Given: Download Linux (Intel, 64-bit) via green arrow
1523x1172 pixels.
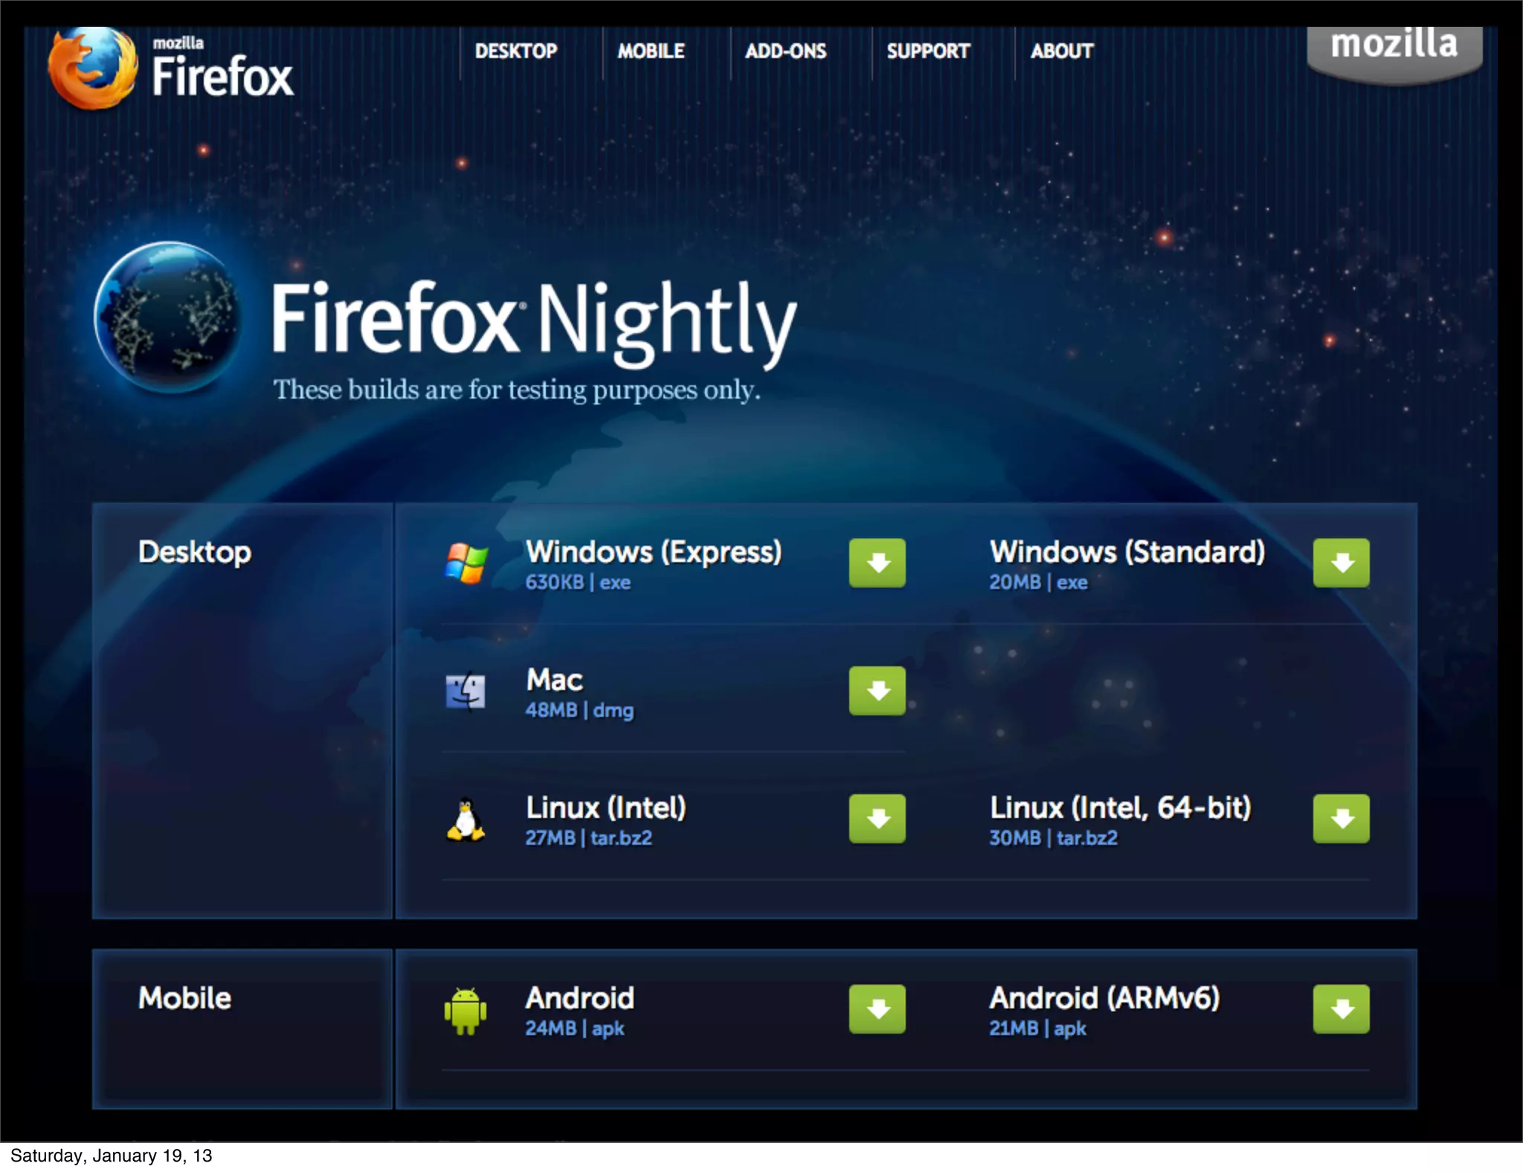Looking at the screenshot, I should 1341,819.
